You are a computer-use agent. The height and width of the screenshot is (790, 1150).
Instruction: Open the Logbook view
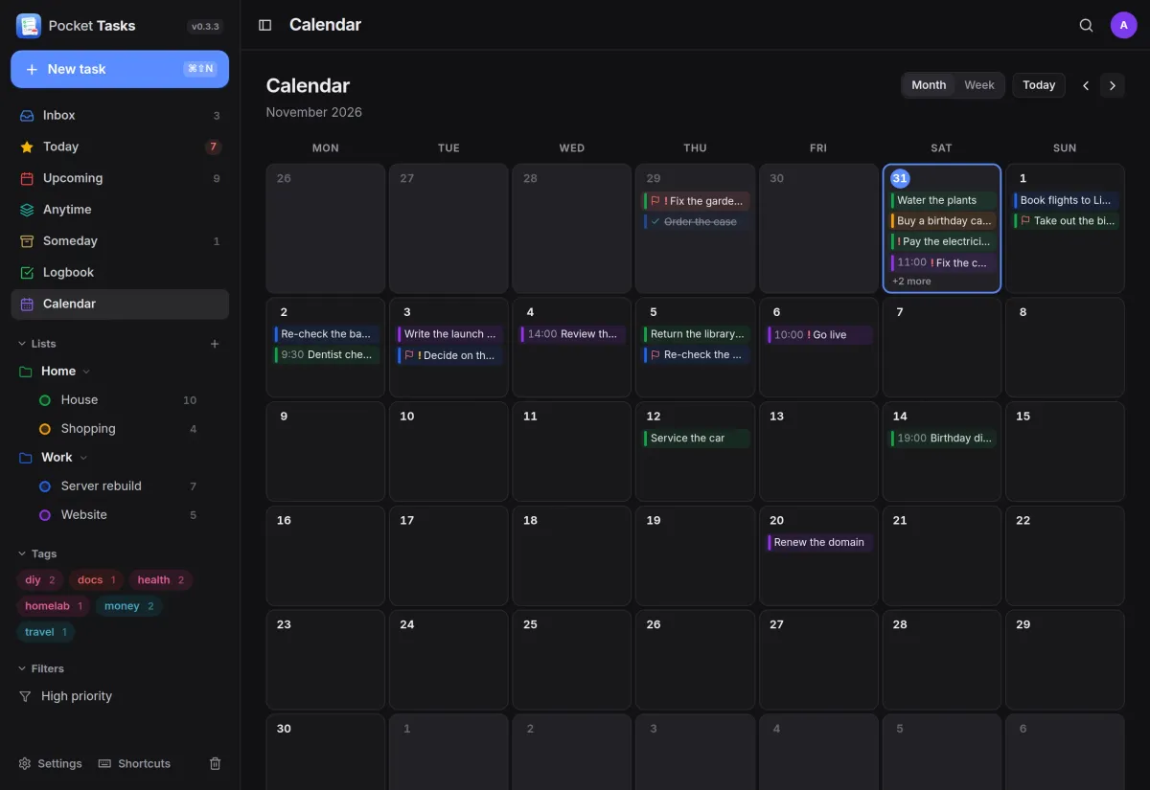tap(120, 273)
